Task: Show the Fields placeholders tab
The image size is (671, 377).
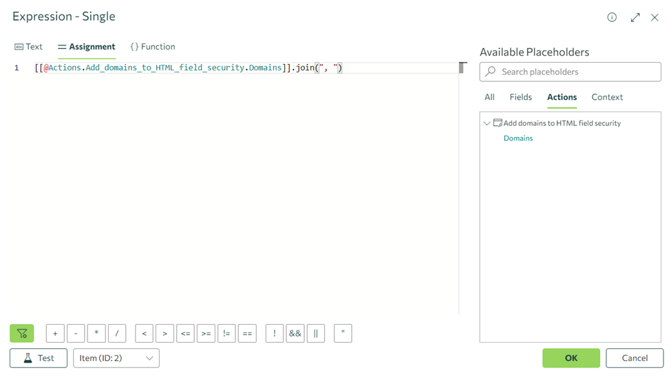Action: point(520,97)
